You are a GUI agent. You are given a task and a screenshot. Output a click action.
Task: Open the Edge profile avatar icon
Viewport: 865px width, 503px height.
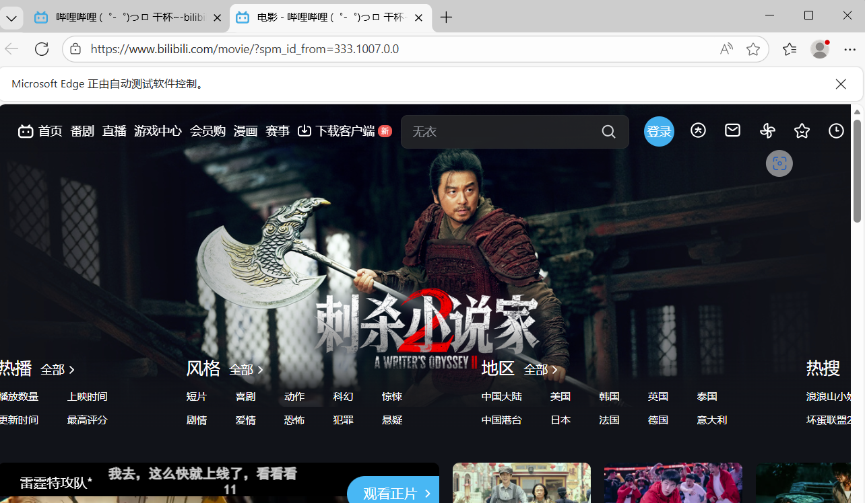click(820, 49)
